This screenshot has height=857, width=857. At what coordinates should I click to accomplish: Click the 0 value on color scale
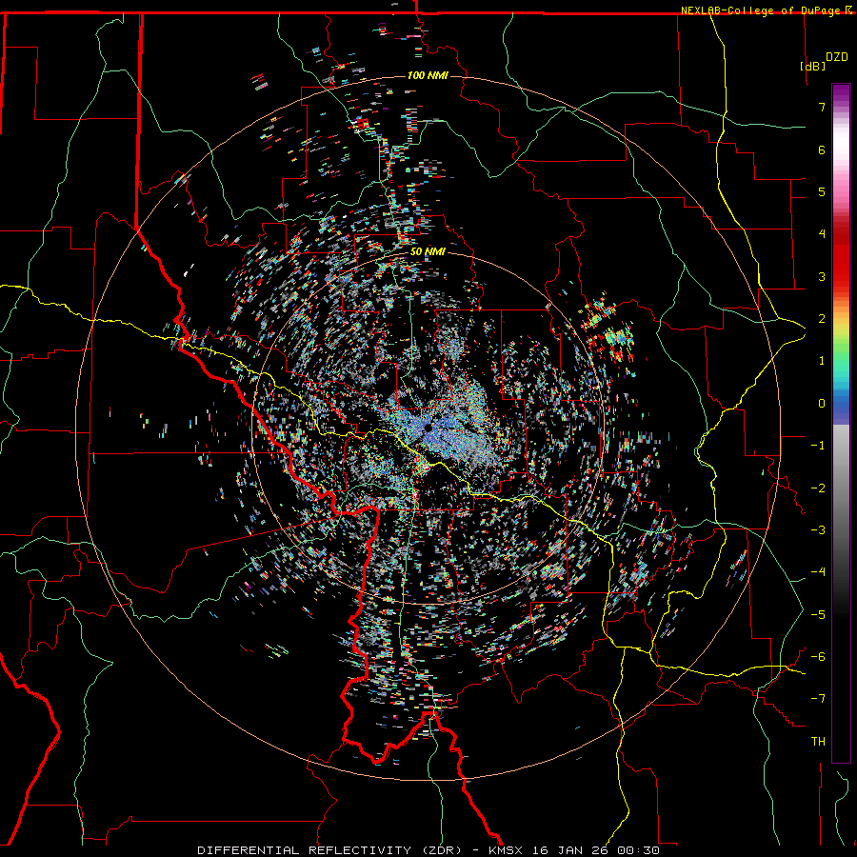coord(822,404)
